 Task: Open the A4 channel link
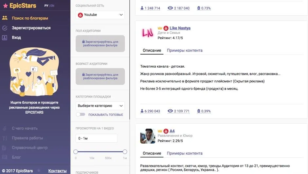tap(172, 131)
